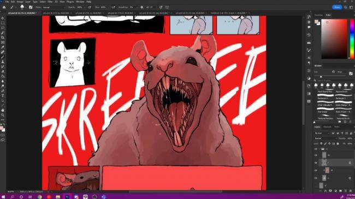Open the layer blend mode Normal dropdown
Viewport: 355px width, 199px height.
coord(325,138)
